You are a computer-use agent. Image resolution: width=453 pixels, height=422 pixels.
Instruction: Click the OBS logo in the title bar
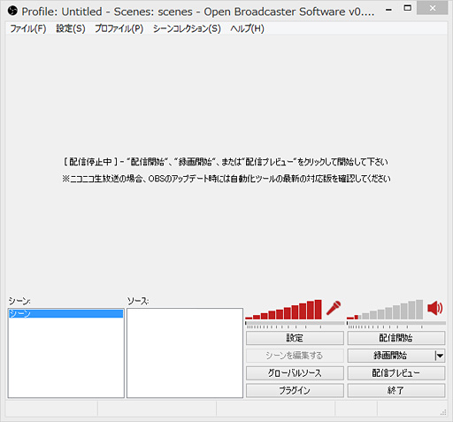[x=12, y=12]
